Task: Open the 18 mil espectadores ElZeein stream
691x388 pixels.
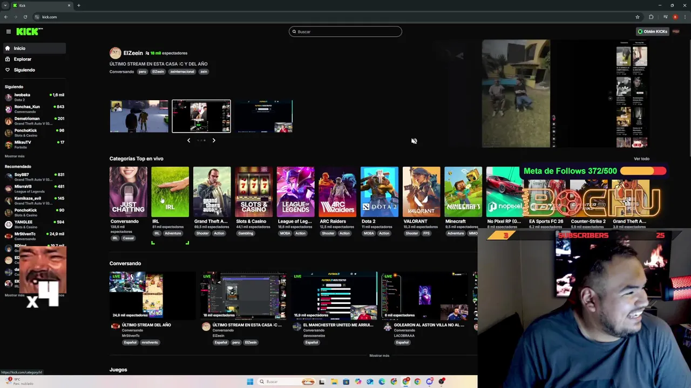Action: pos(243,296)
